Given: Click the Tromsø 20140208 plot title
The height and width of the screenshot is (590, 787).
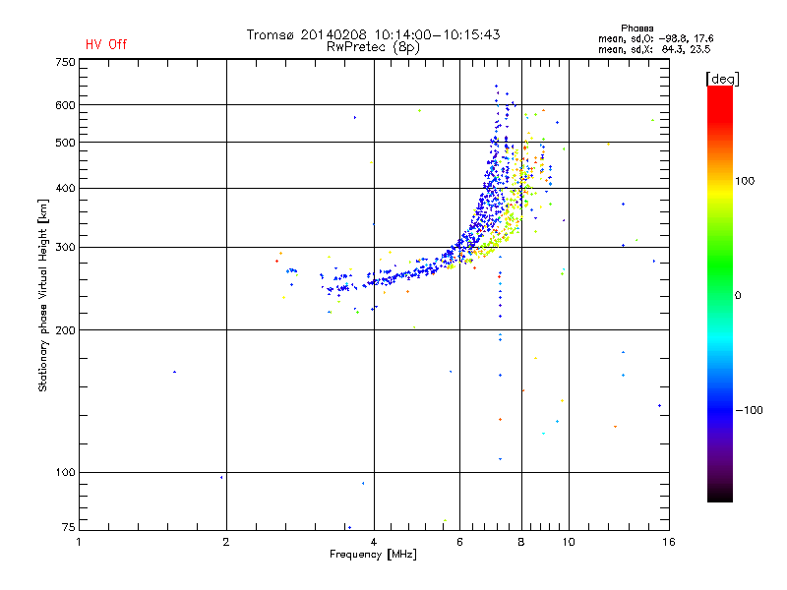Looking at the screenshot, I should pyautogui.click(x=373, y=34).
